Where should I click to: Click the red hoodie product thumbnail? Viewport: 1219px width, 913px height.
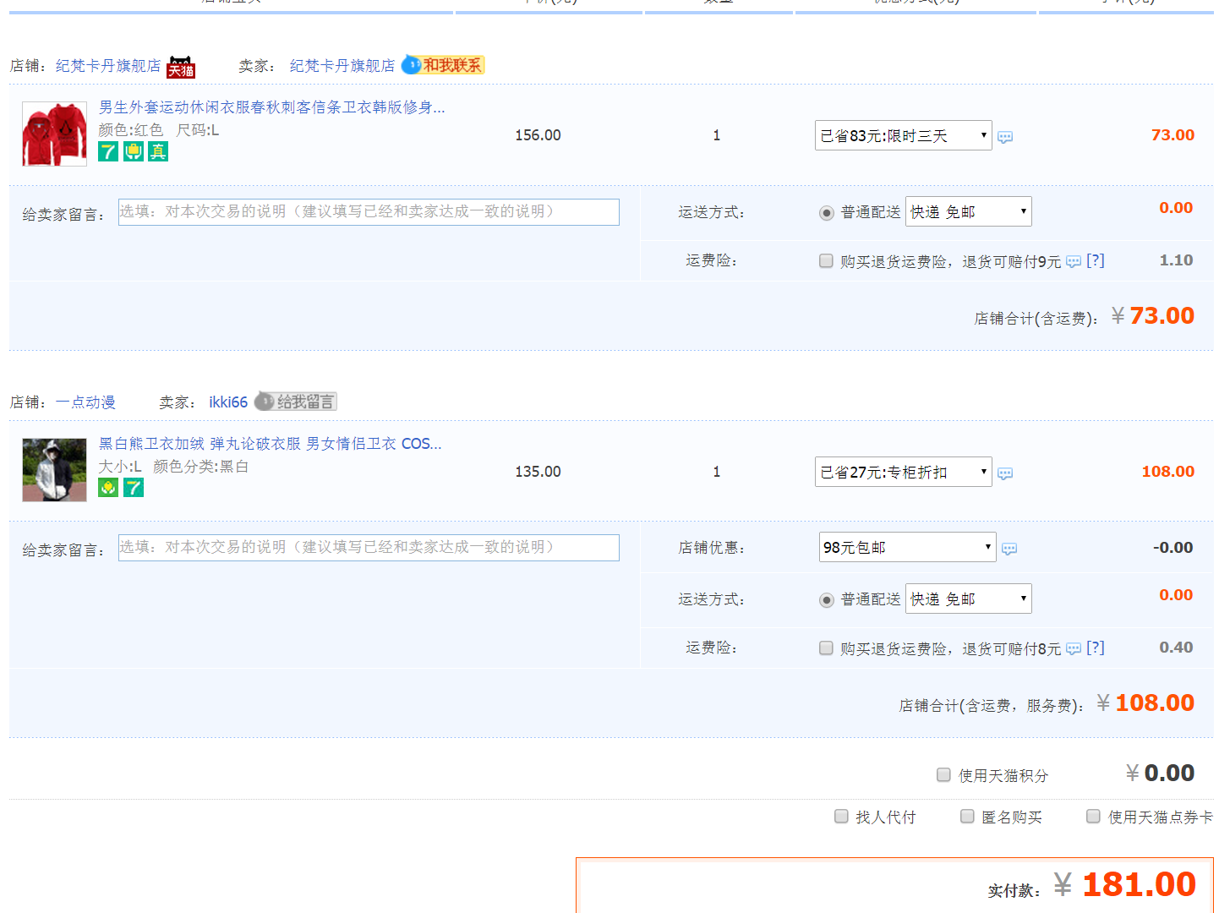pos(54,134)
